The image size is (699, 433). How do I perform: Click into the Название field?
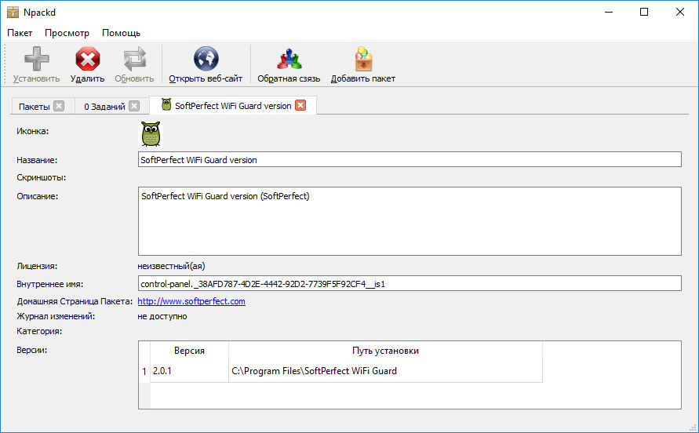(x=410, y=160)
